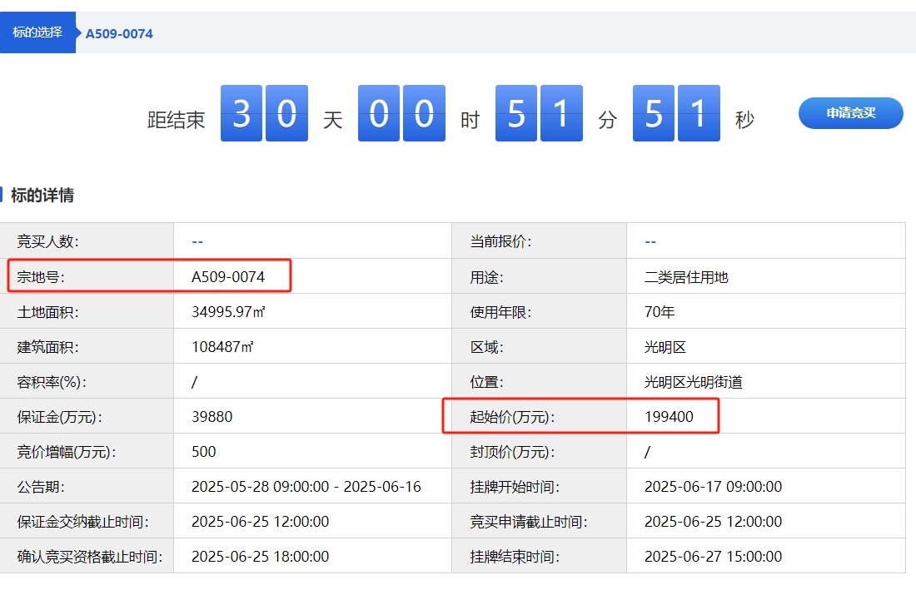
Task: Select the 建筑面积 value 108487㎡
Action: [x=222, y=347]
